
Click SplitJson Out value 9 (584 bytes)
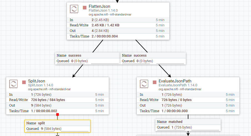[x=41, y=105]
